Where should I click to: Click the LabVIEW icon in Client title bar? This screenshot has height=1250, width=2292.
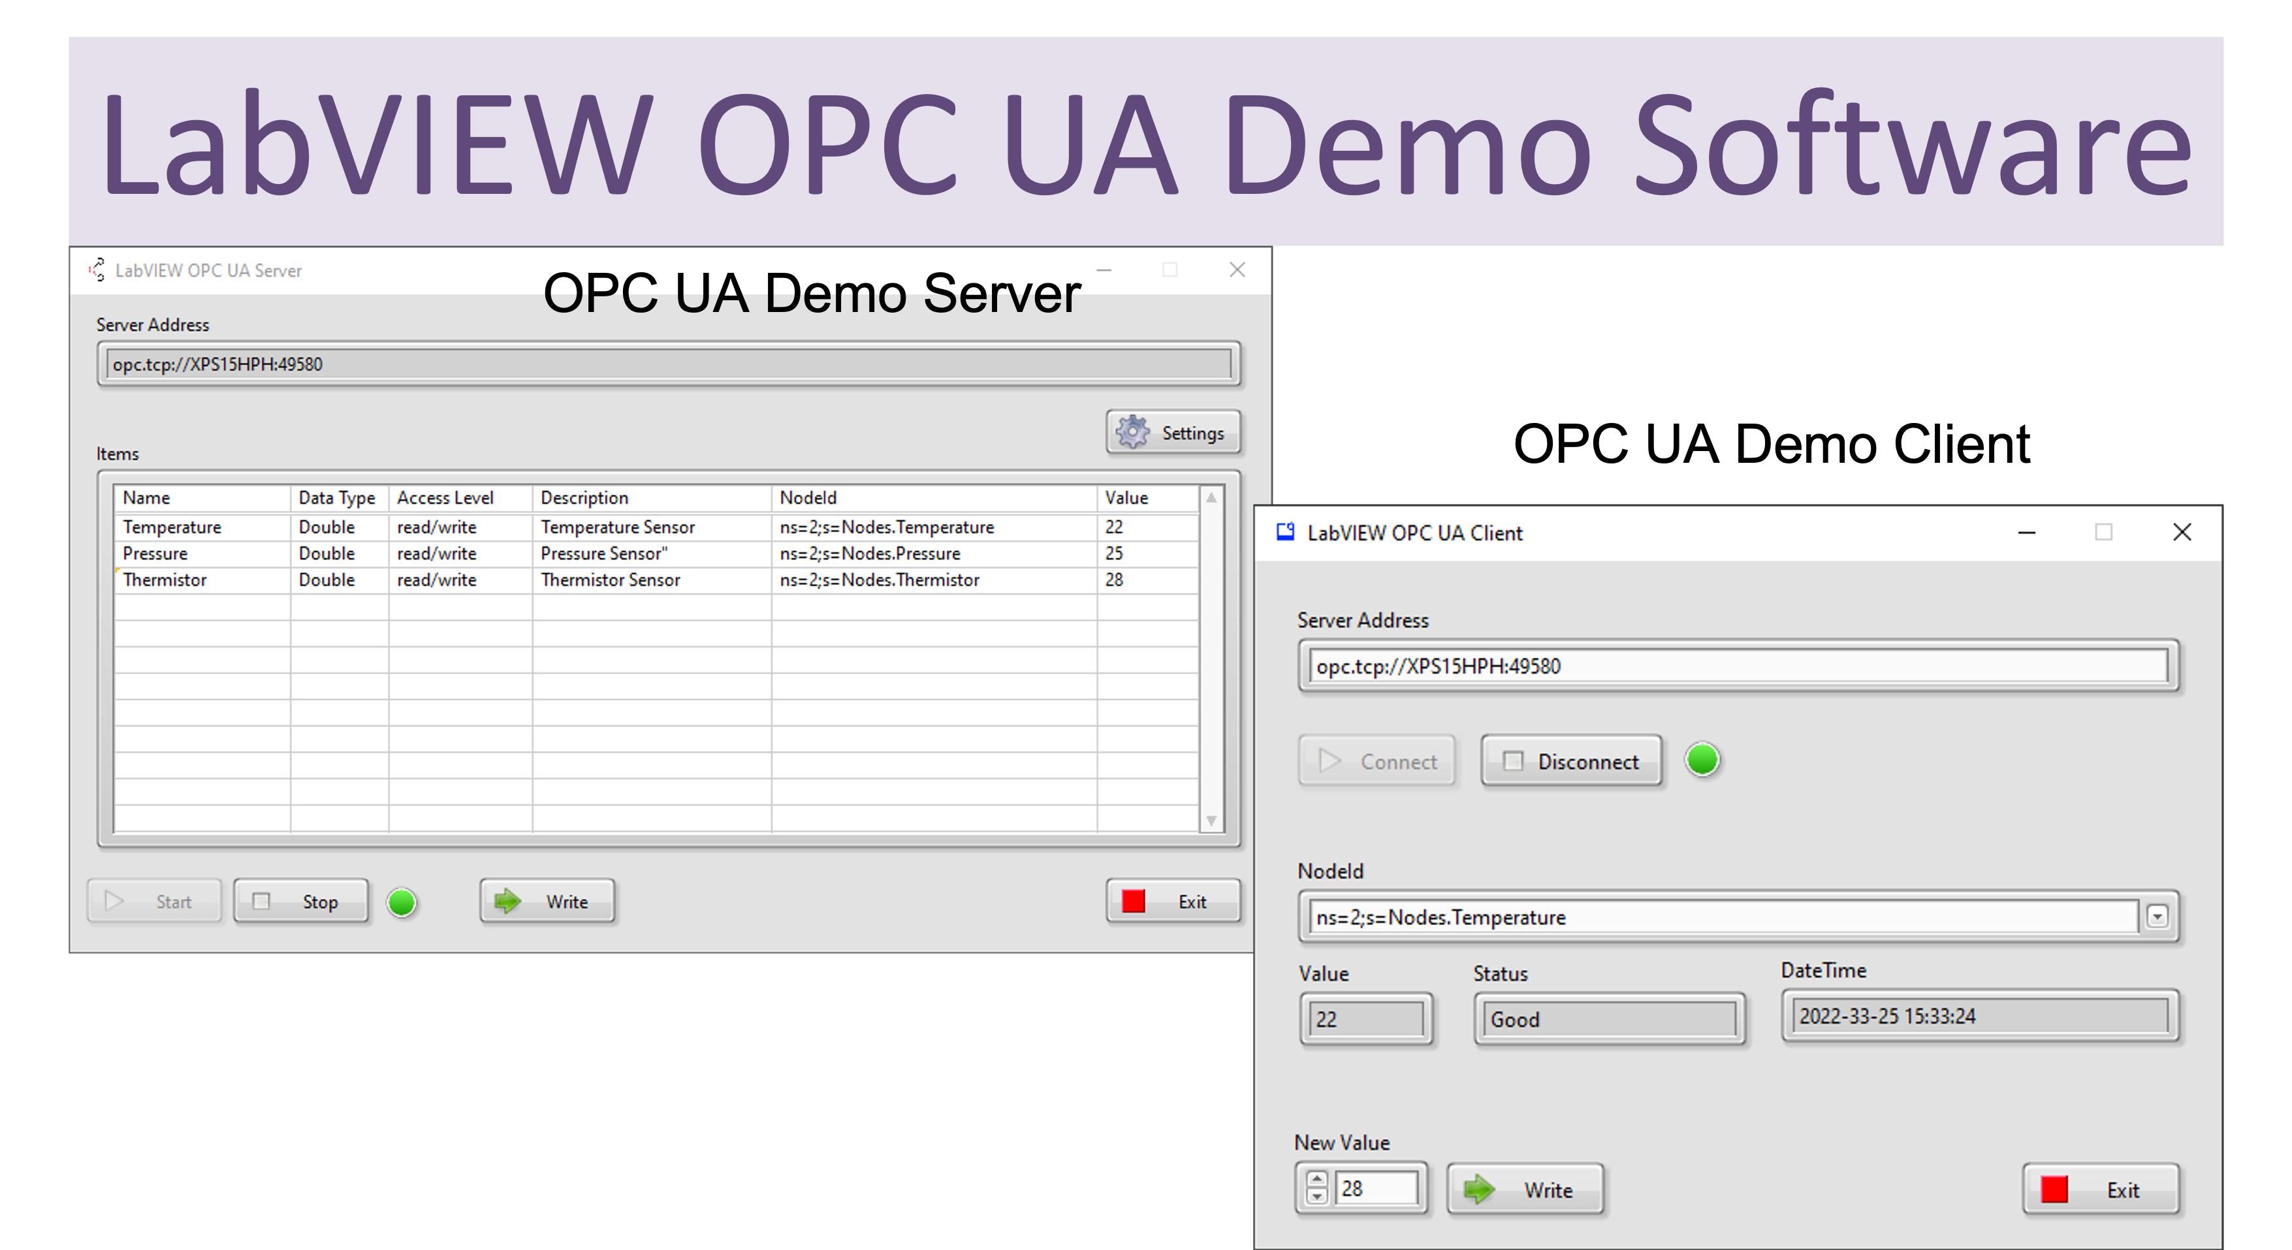tap(1285, 532)
